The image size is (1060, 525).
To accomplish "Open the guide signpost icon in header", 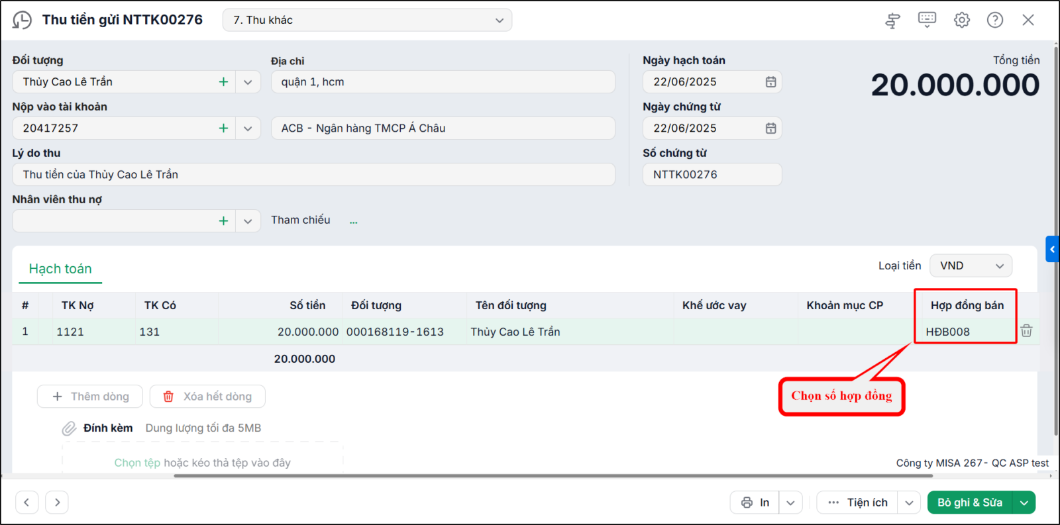I will pos(893,21).
